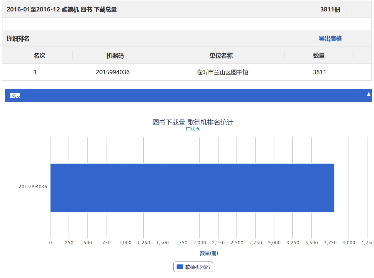Click the blue legend swatch for 歌德机器码
The height and width of the screenshot is (278, 374).
click(x=180, y=267)
